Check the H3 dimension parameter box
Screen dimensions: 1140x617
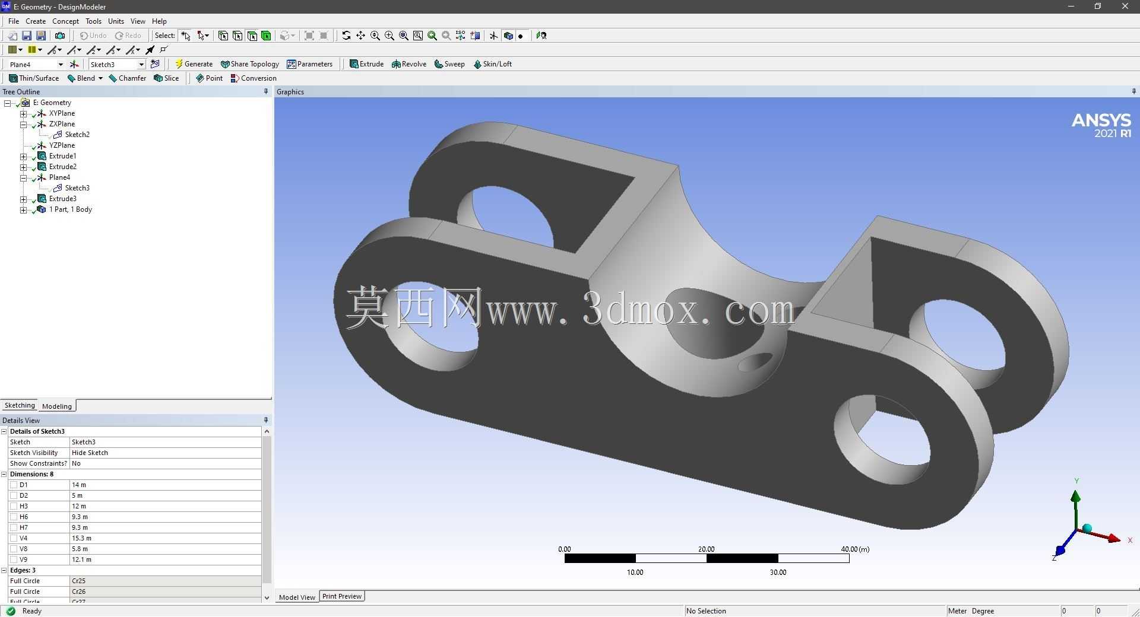click(x=14, y=506)
